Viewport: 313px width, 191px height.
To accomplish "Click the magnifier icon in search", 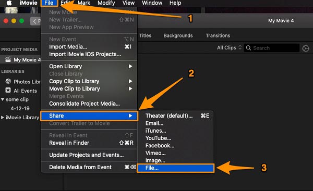I will click(x=248, y=48).
